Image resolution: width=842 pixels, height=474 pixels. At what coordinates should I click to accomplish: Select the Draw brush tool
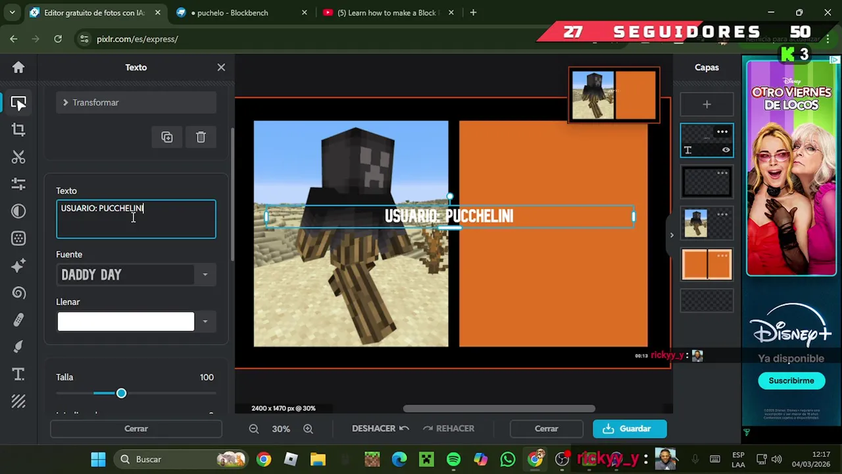[18, 347]
